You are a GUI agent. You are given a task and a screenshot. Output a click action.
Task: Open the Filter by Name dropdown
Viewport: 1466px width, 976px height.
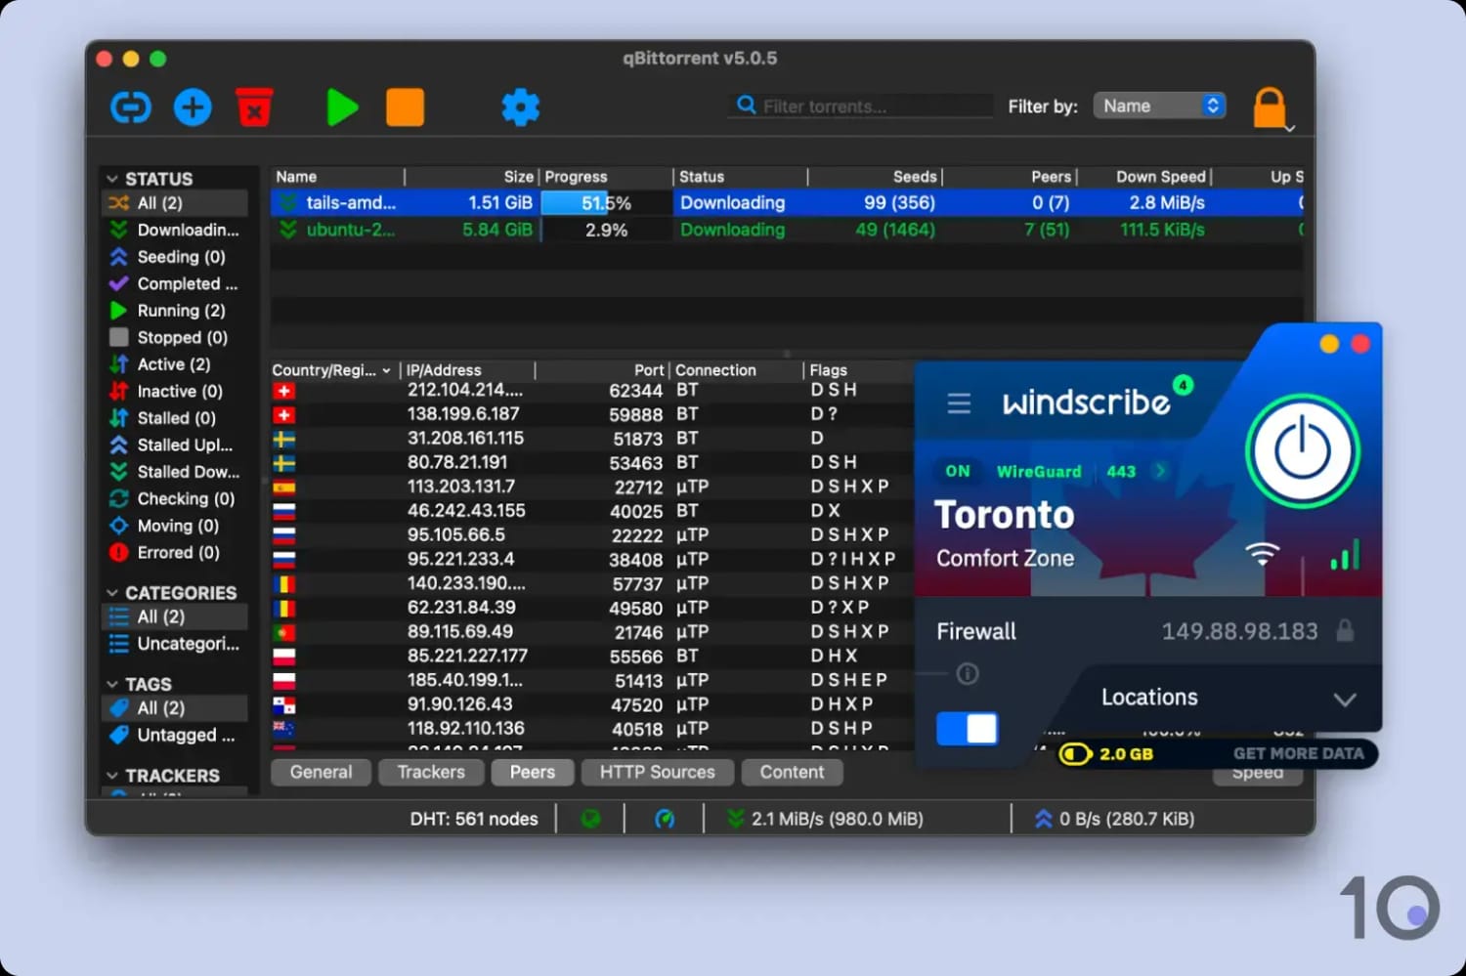pyautogui.click(x=1159, y=106)
